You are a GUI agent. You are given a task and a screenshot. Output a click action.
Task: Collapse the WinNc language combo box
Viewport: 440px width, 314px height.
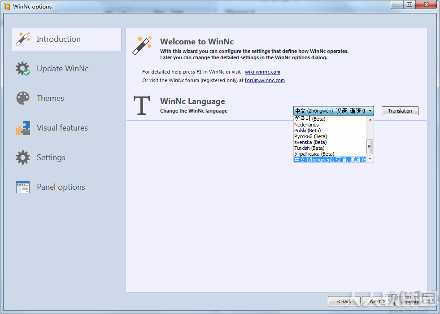[x=370, y=111]
